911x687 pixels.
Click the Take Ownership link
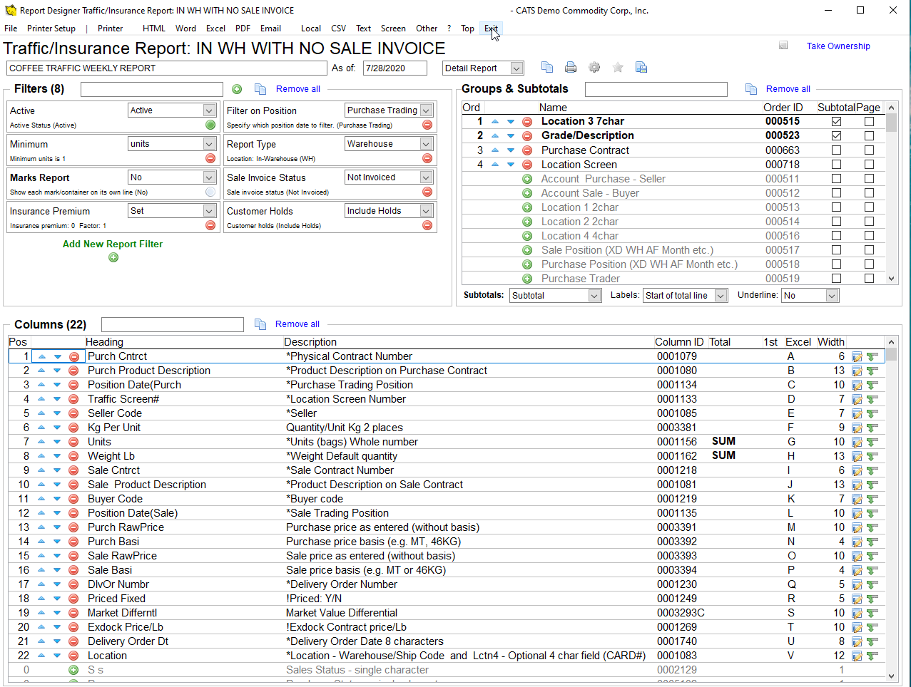click(838, 46)
